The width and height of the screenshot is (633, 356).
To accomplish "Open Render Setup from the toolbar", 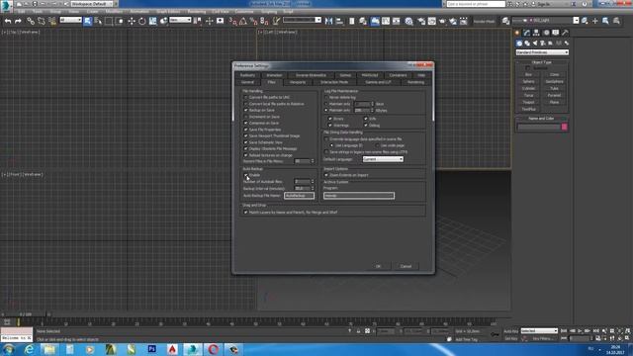I will tap(421, 21).
